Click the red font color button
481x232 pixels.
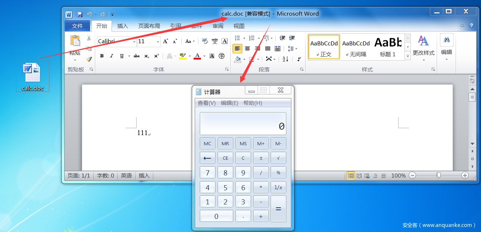(x=197, y=56)
